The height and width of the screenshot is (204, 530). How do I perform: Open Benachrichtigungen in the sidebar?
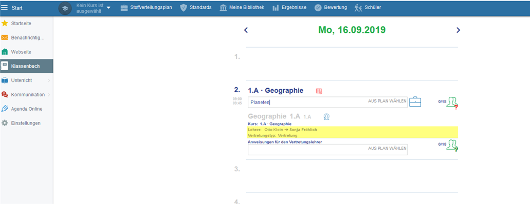coord(27,38)
